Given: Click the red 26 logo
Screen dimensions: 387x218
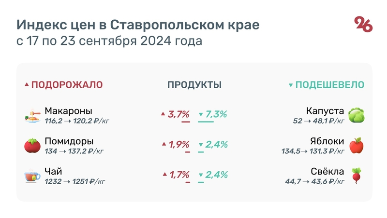Looking at the screenshot, I should pyautogui.click(x=363, y=24).
